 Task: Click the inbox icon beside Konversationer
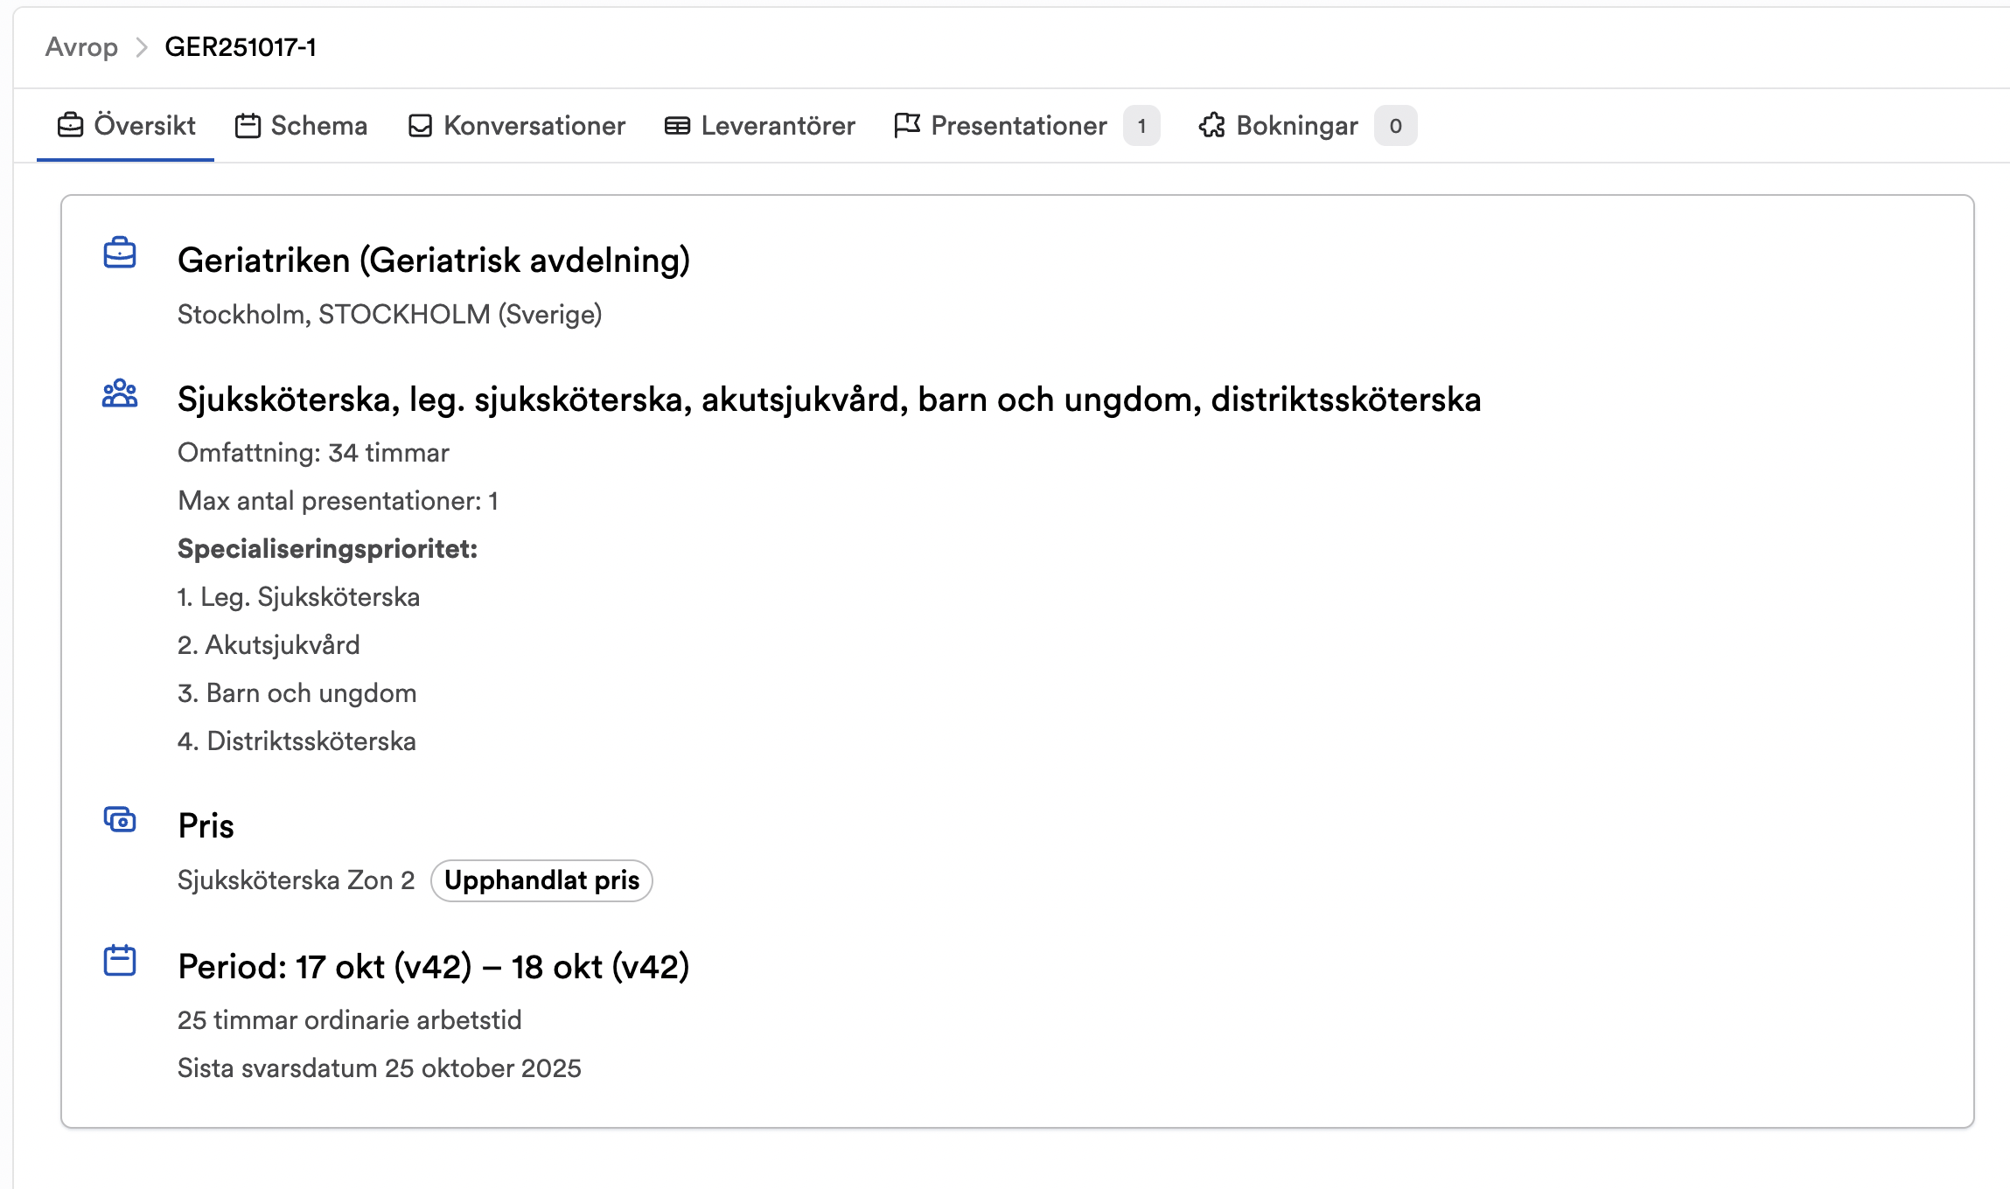pyautogui.click(x=421, y=126)
